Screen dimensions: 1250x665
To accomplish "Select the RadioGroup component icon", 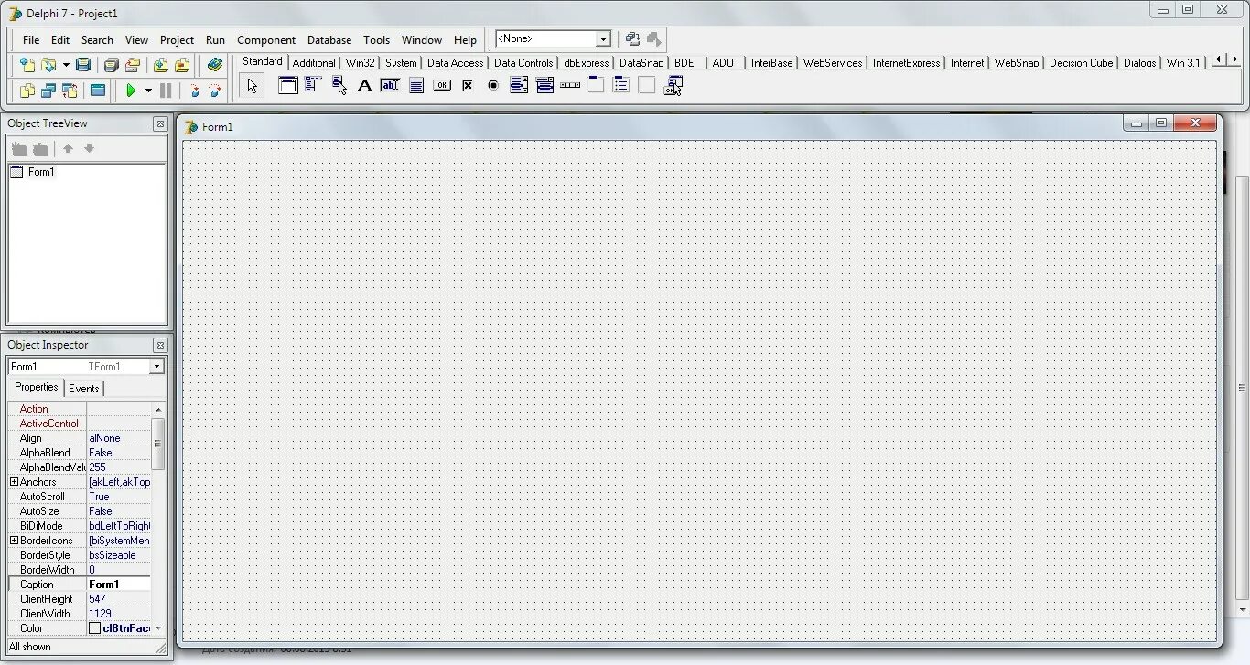I will [x=621, y=85].
